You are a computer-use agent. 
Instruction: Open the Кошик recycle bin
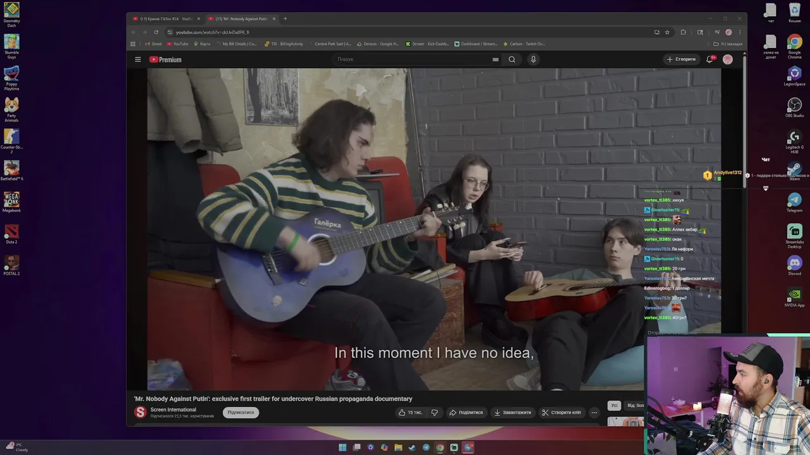tap(794, 13)
